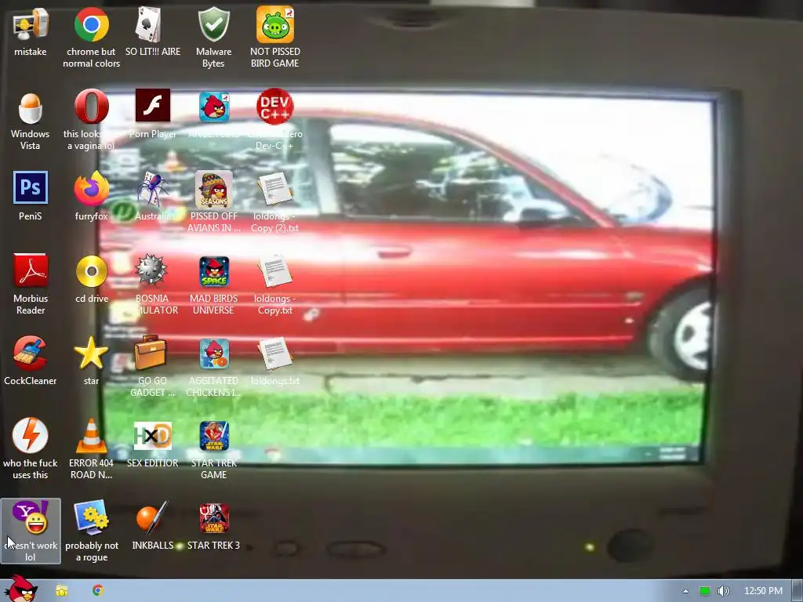Open the Angry Birds icon beside Flash

pyautogui.click(x=214, y=107)
